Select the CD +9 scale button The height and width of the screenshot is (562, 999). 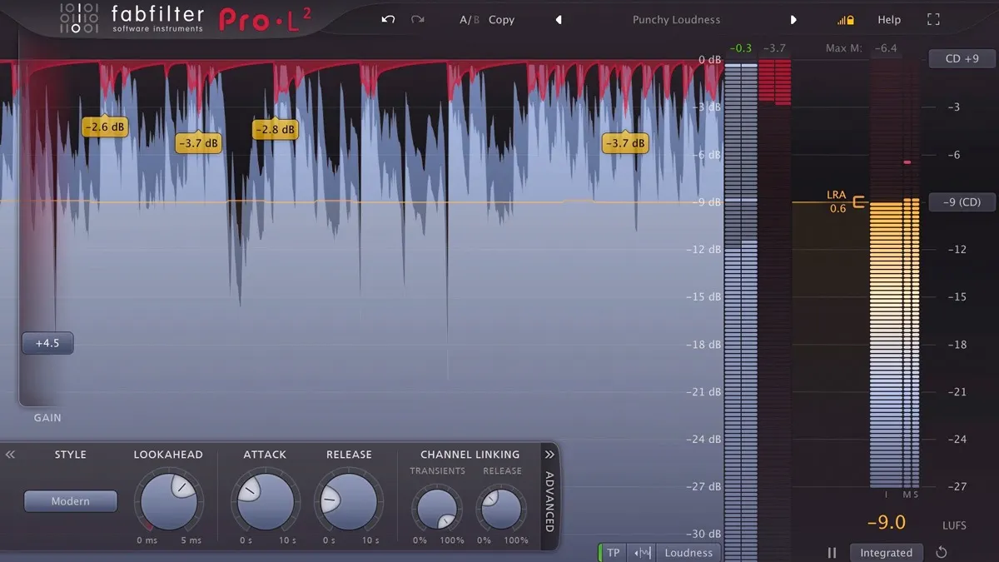coord(962,58)
